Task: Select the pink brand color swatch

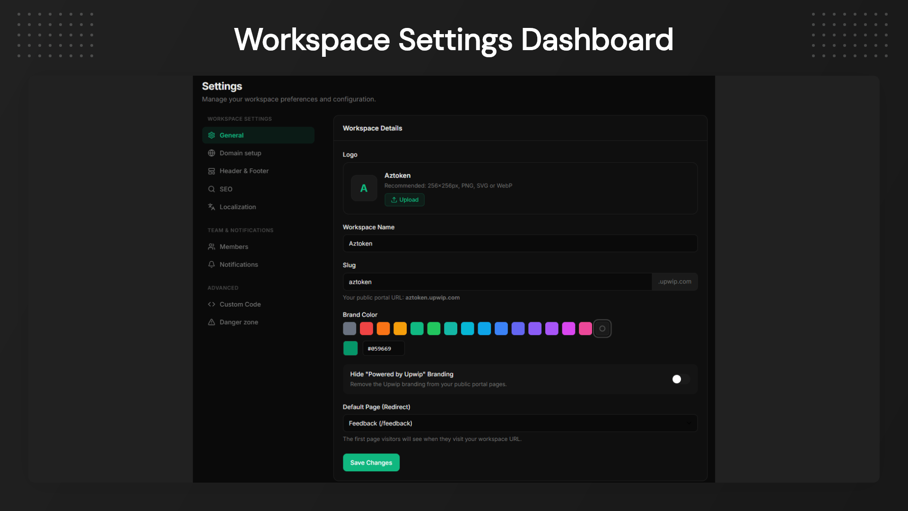Action: coord(585,329)
